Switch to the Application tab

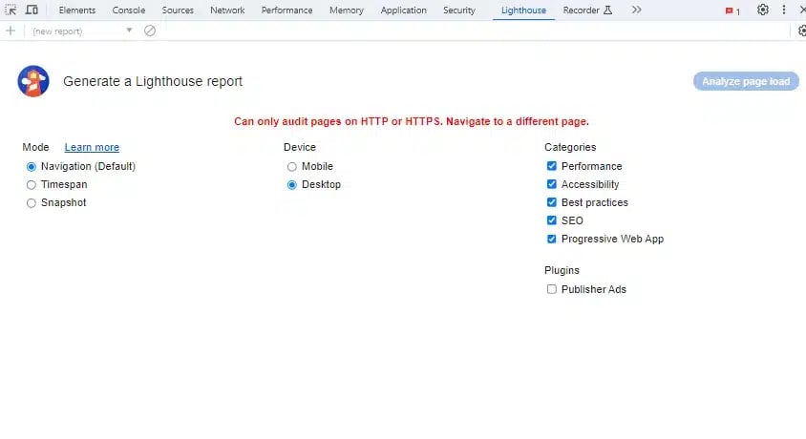click(x=404, y=10)
